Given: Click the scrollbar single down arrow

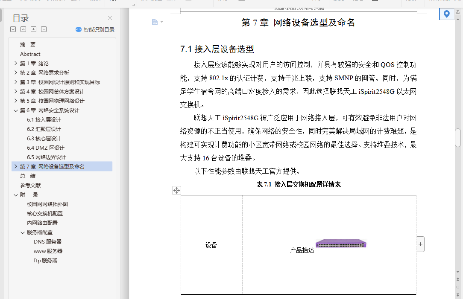Looking at the screenshot, I should pos(458,272).
